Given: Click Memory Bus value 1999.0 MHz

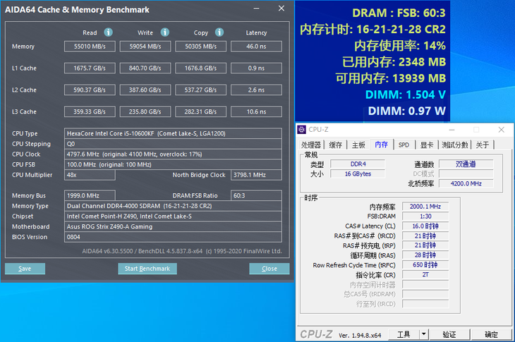Looking at the screenshot, I should pos(90,195).
